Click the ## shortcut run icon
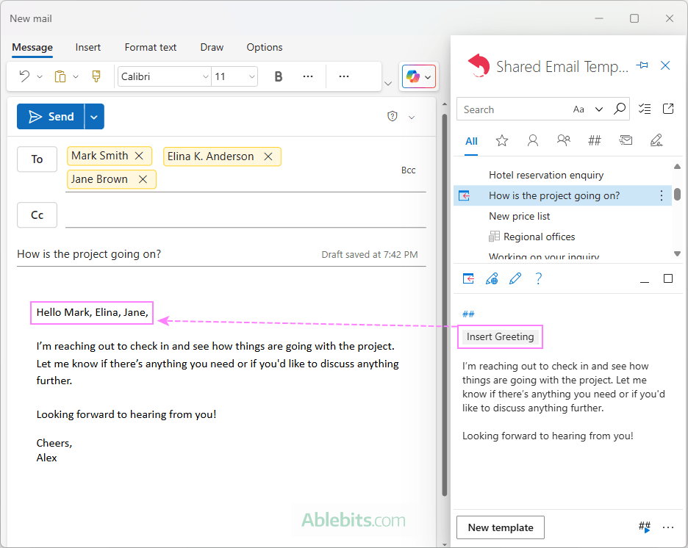Image resolution: width=688 pixels, height=548 pixels. point(644,527)
